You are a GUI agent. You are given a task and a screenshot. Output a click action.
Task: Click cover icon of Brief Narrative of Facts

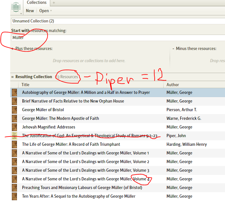coord(14,101)
